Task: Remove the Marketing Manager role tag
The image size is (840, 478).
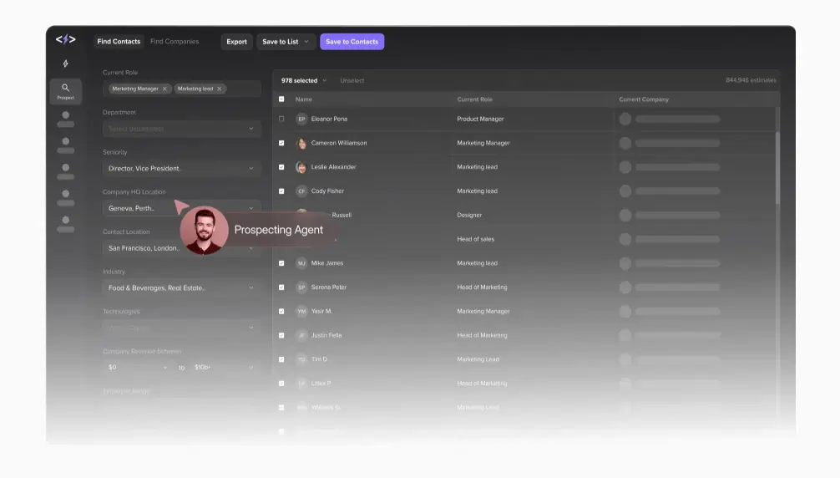Action: coord(164,89)
